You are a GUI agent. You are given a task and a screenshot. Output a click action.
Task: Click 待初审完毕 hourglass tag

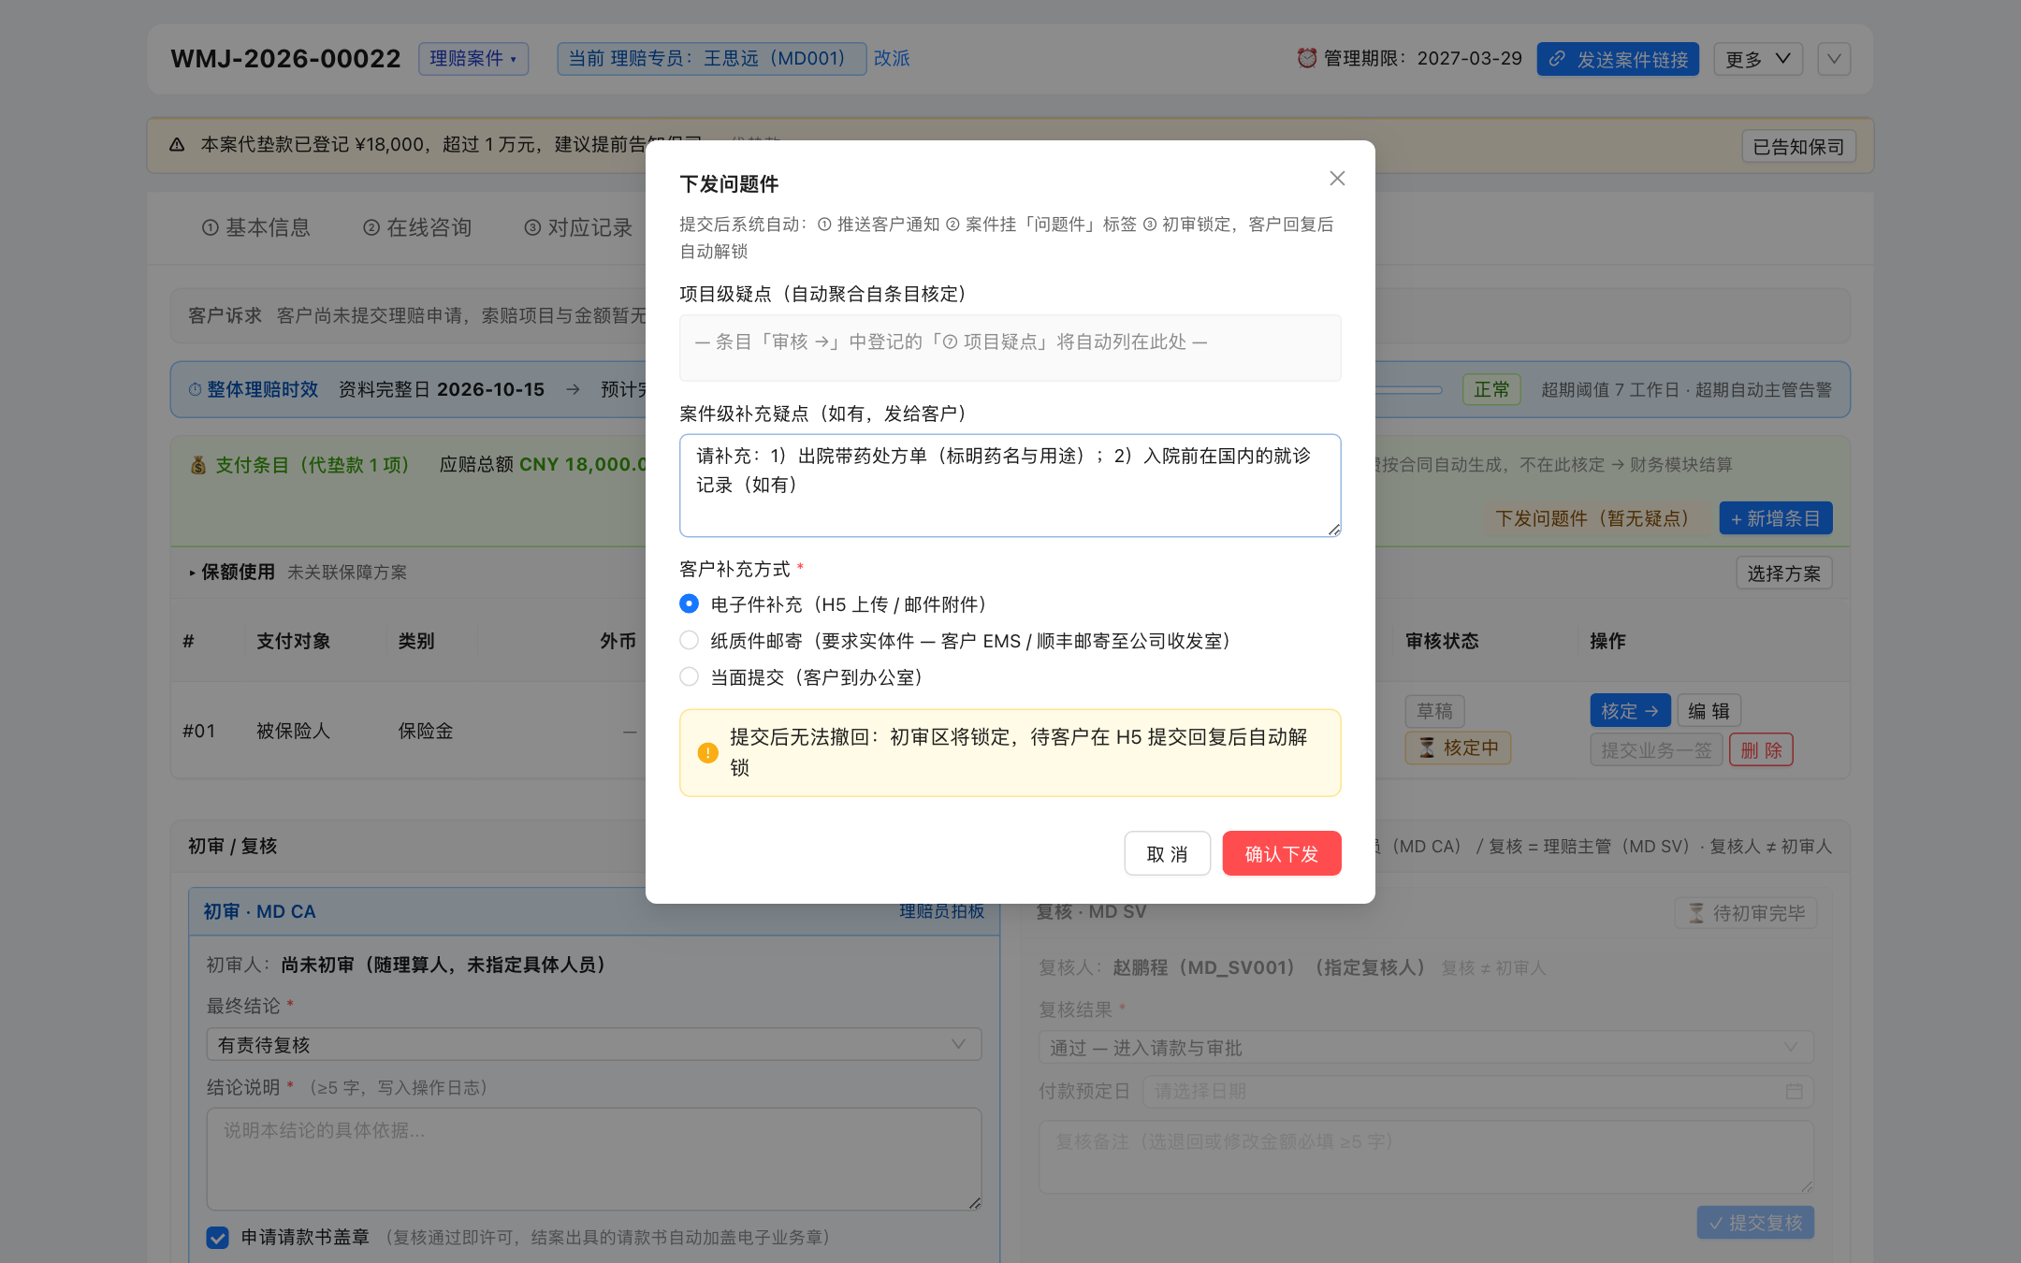[x=1746, y=913]
